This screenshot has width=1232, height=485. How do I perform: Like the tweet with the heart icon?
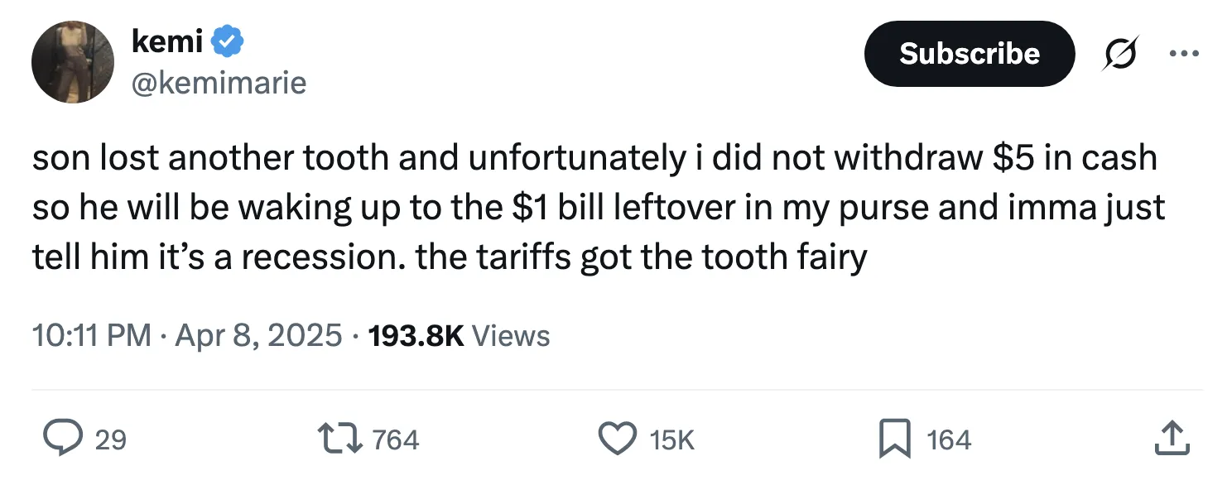tap(617, 439)
